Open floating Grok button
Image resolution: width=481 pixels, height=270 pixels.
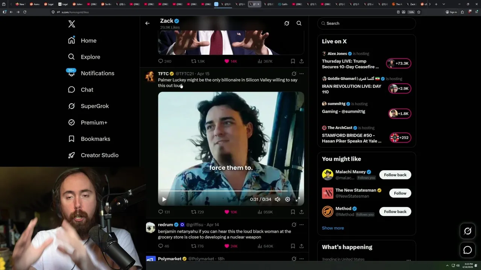pos(467,231)
